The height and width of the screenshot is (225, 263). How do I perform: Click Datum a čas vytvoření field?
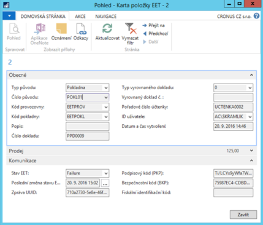(233, 127)
